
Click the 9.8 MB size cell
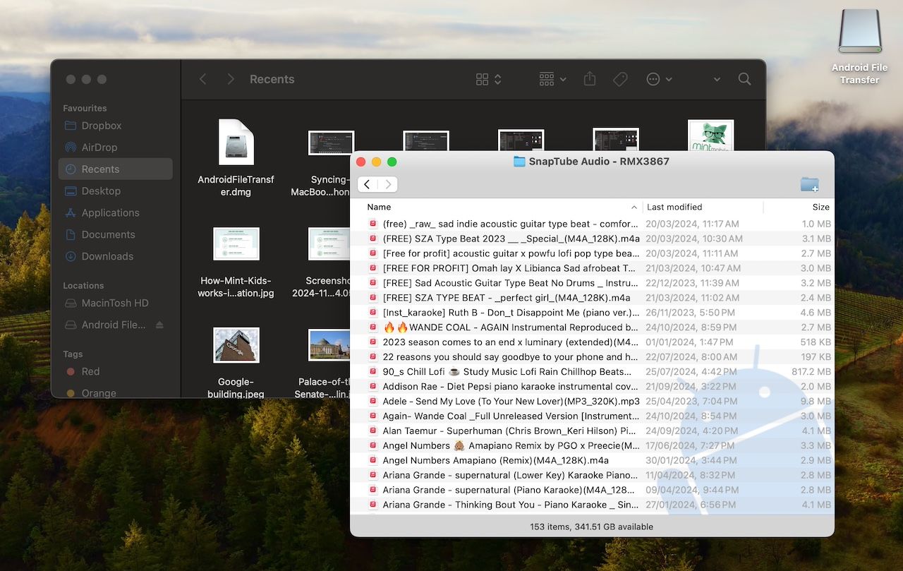point(816,402)
